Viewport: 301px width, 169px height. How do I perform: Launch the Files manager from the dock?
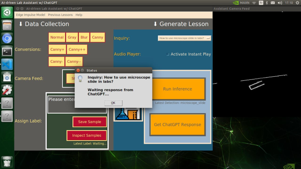7,26
